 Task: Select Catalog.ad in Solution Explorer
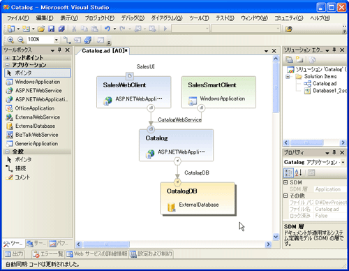[x=320, y=84]
